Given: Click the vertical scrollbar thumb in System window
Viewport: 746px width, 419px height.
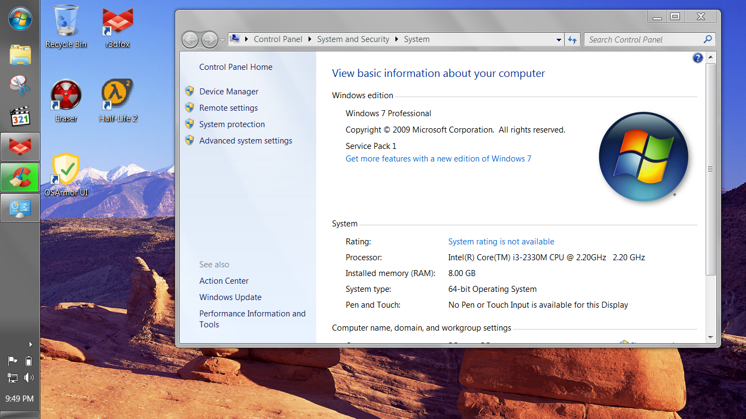Looking at the screenshot, I should (x=711, y=169).
